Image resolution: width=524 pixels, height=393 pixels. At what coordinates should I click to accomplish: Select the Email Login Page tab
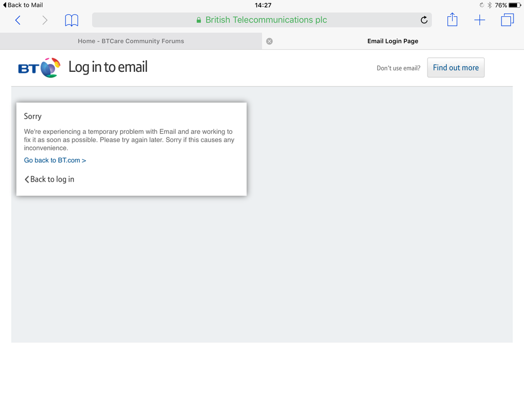pos(392,41)
